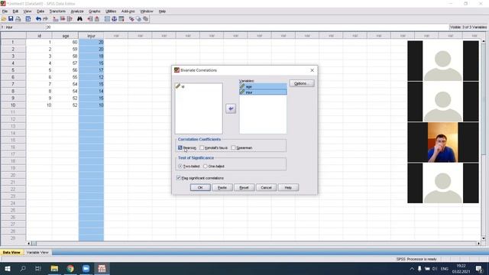Image resolution: width=489 pixels, height=275 pixels.
Task: Open the Analyze menu
Action: pos(77,11)
